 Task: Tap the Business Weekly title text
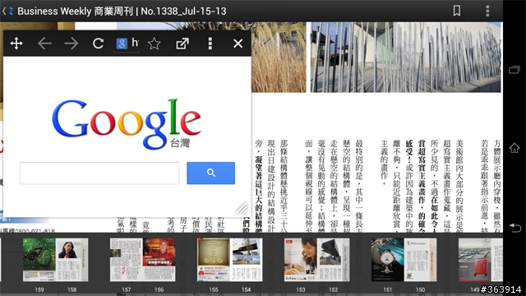[122, 11]
